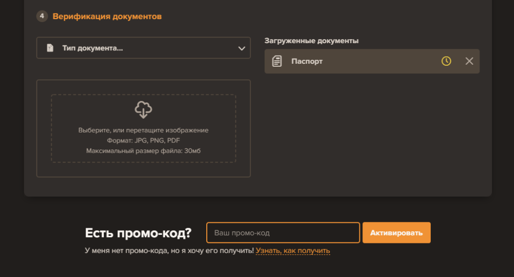This screenshot has height=277, width=514.
Task: Click the pending clock icon for Паспорт
Action: (446, 61)
